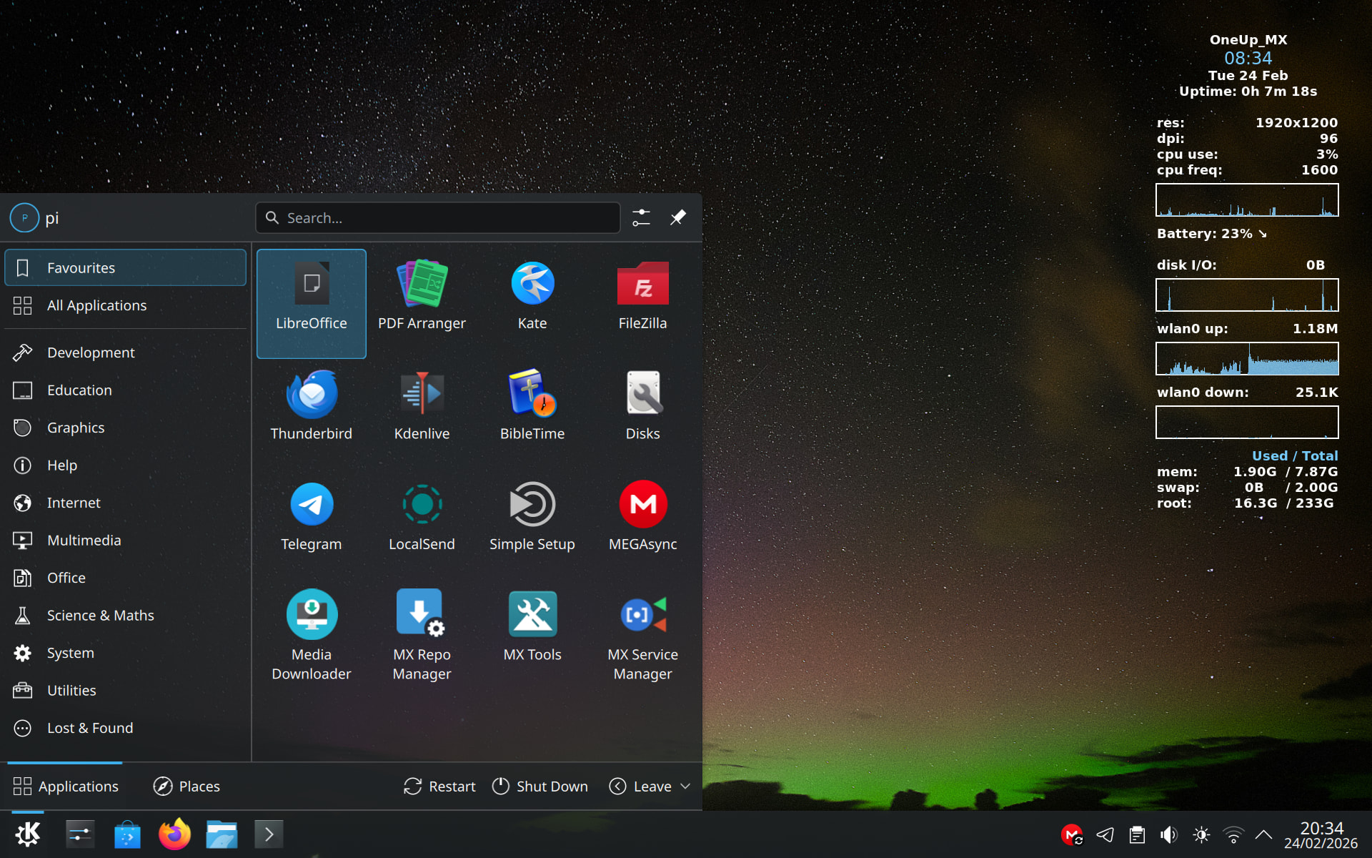Toggle the pin to keep menu open

coord(677,217)
